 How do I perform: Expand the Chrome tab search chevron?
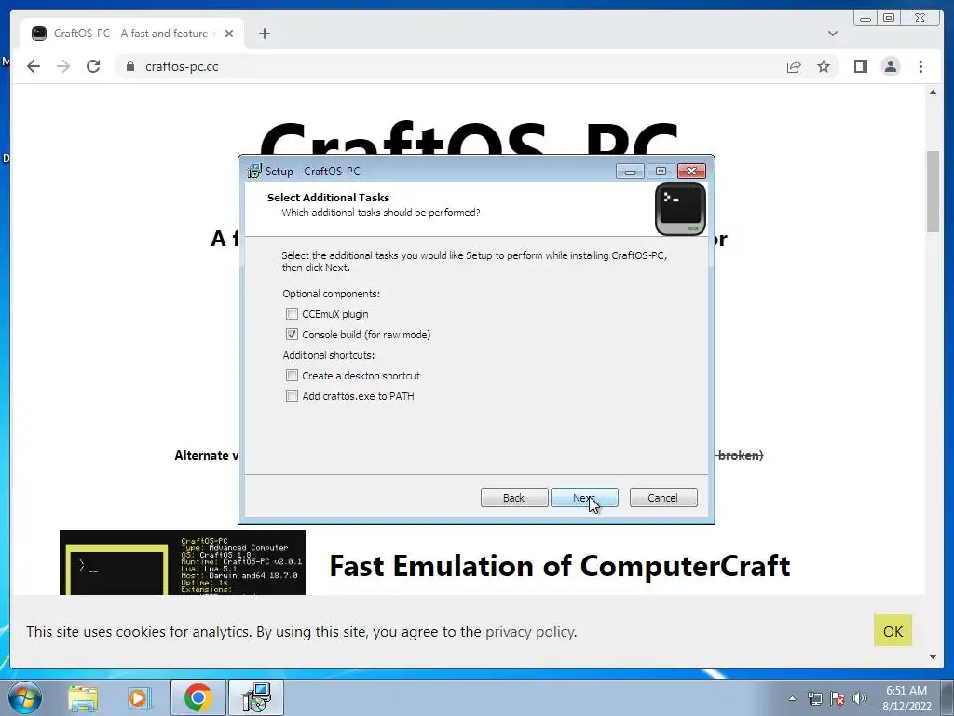point(832,34)
